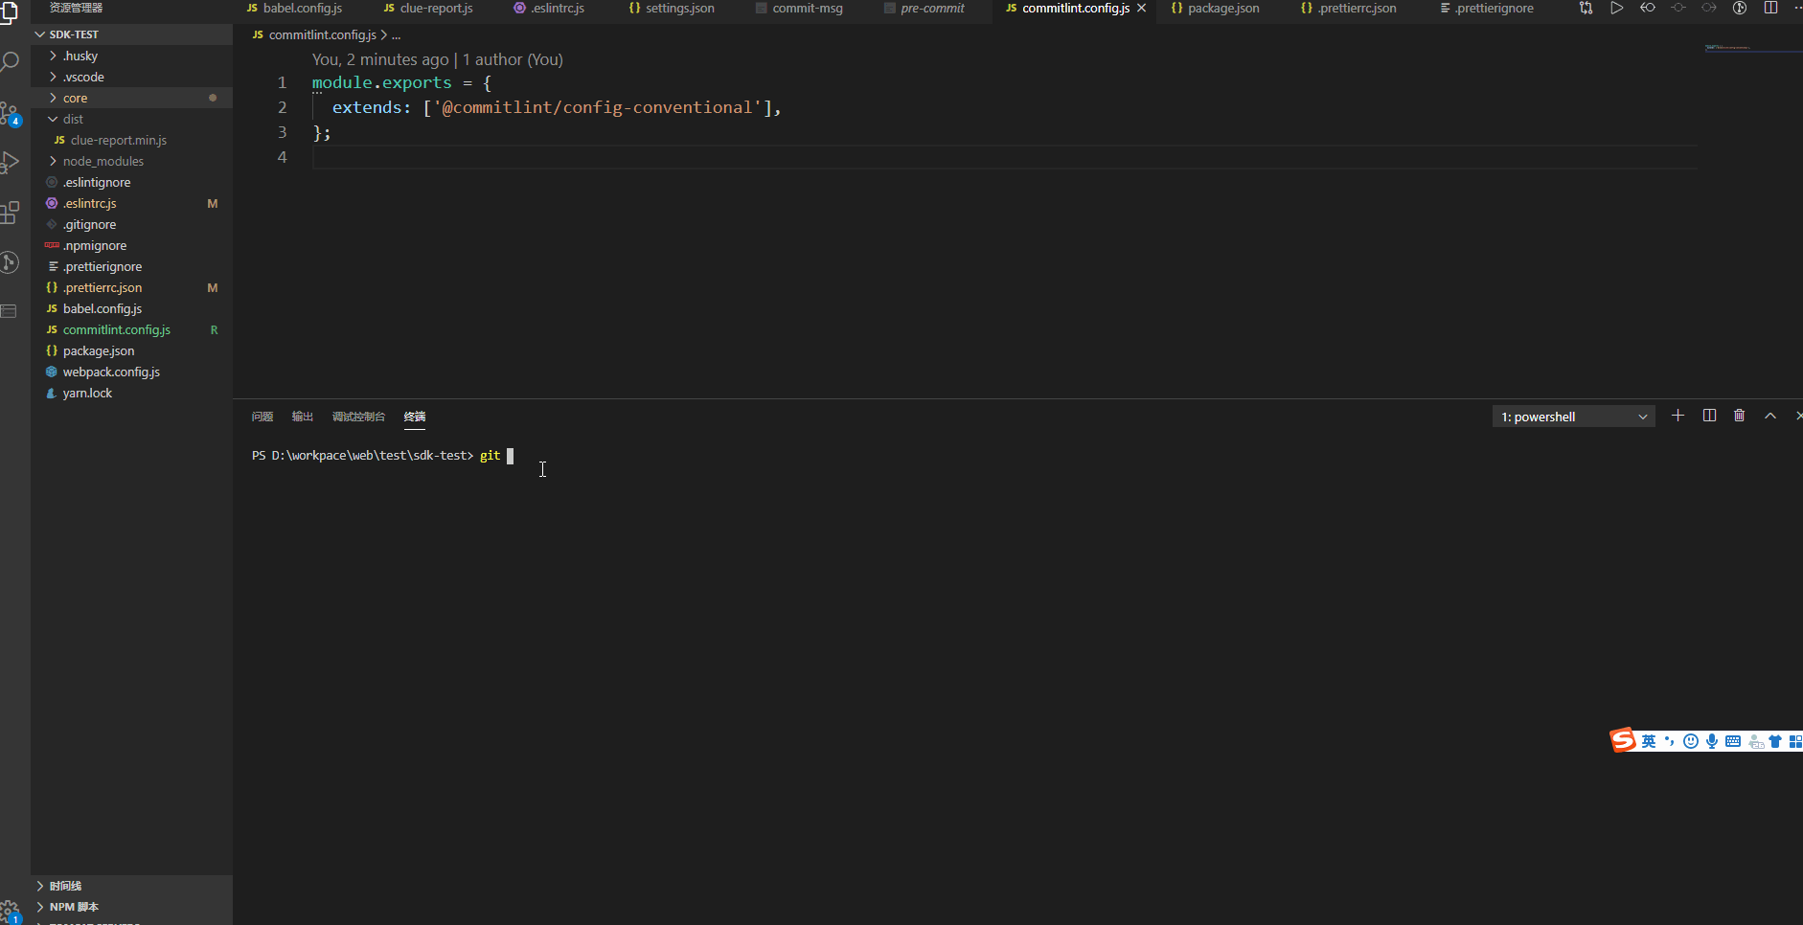
Task: Switch Sogou input from English to Chinese
Action: tap(1650, 740)
